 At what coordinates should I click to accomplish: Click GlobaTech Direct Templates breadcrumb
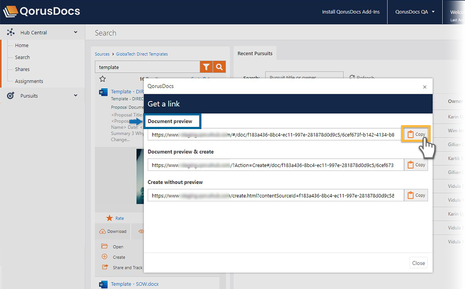coord(142,54)
